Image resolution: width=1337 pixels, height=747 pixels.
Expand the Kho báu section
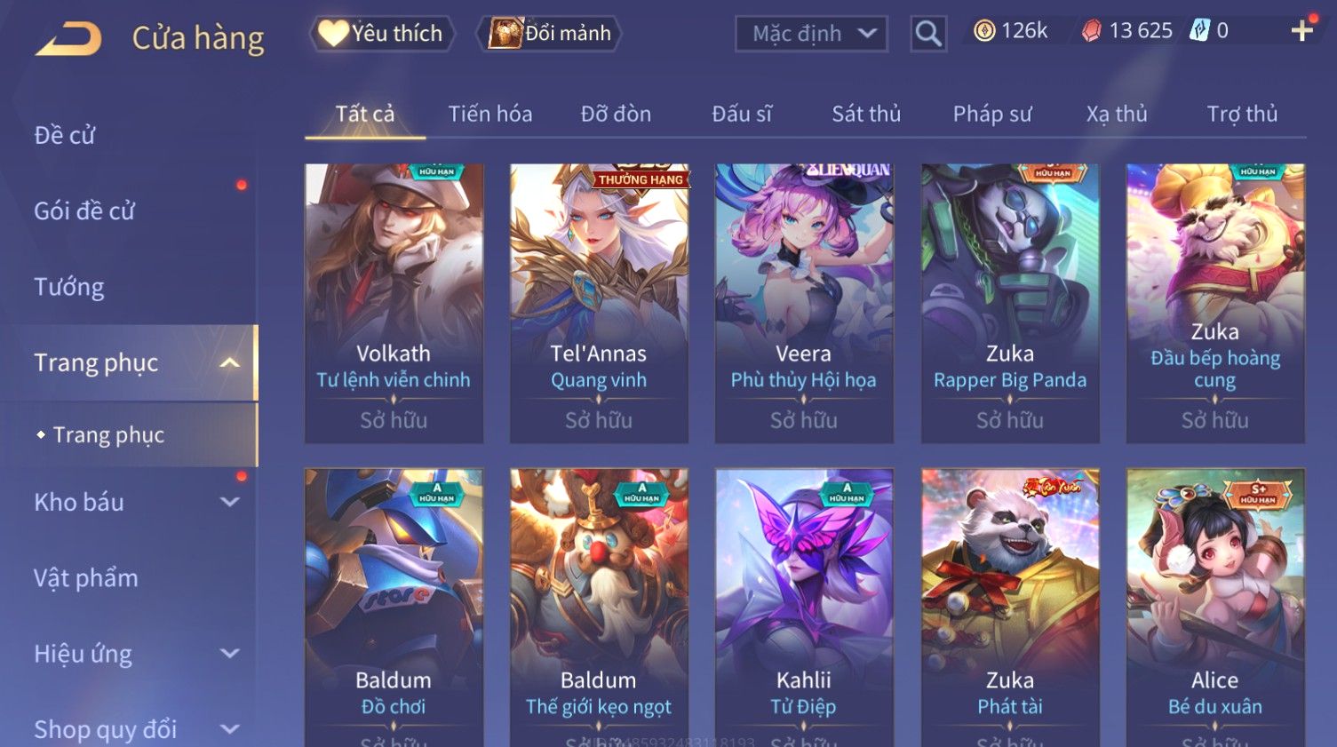point(230,502)
